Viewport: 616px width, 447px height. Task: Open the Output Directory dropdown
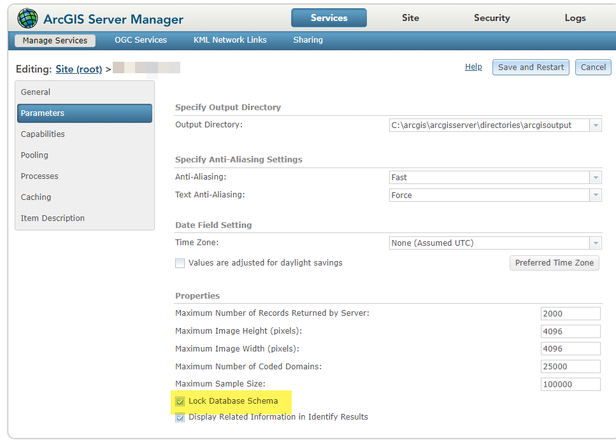(596, 125)
